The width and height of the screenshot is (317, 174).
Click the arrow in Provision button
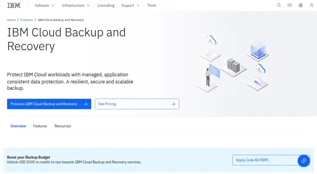pyautogui.click(x=86, y=104)
